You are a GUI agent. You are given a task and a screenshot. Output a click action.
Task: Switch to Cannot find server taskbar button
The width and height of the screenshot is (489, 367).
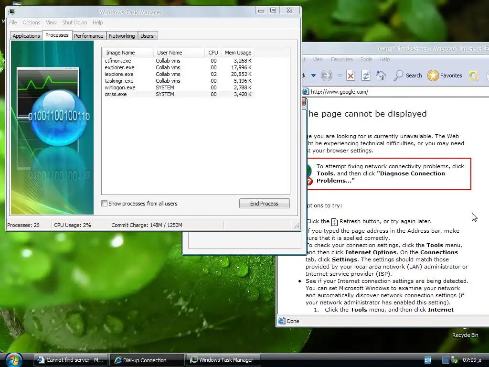tap(71, 360)
